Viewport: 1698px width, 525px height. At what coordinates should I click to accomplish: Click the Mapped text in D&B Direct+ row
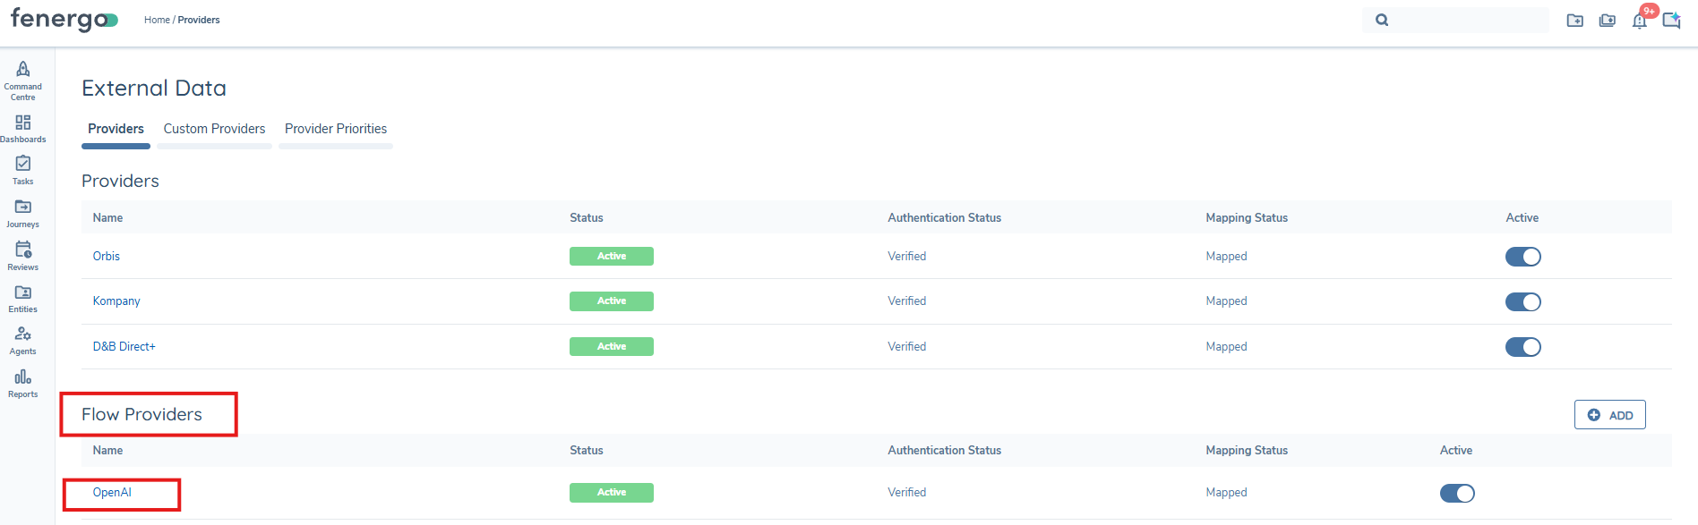(x=1226, y=346)
